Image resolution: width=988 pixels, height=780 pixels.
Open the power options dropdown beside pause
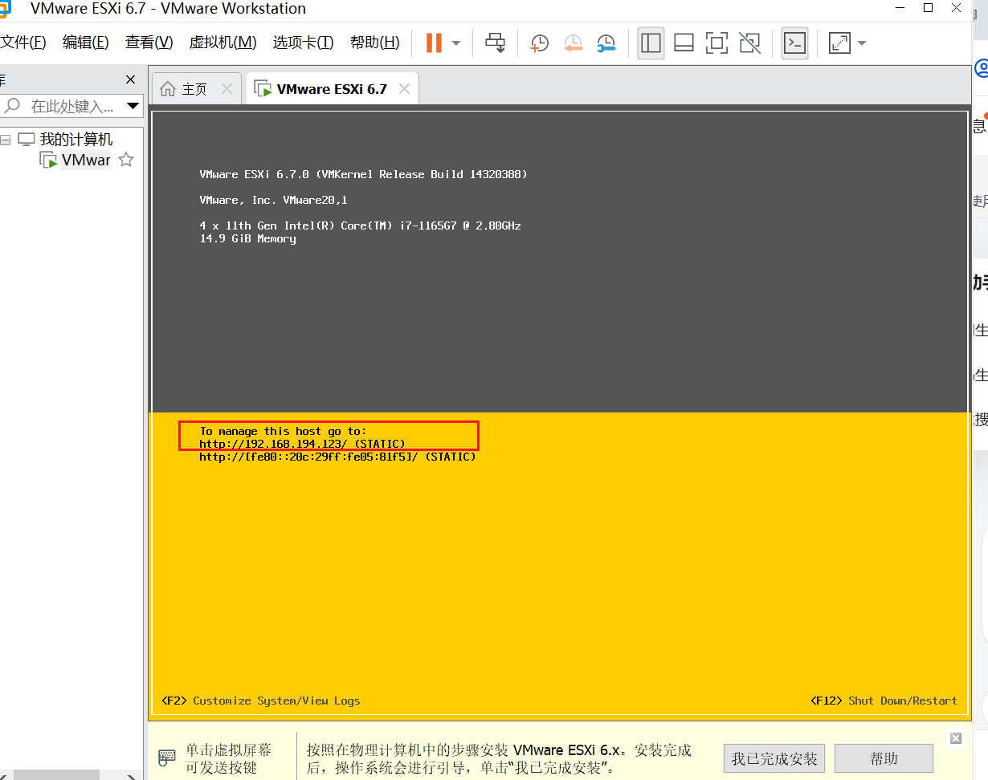(x=456, y=43)
